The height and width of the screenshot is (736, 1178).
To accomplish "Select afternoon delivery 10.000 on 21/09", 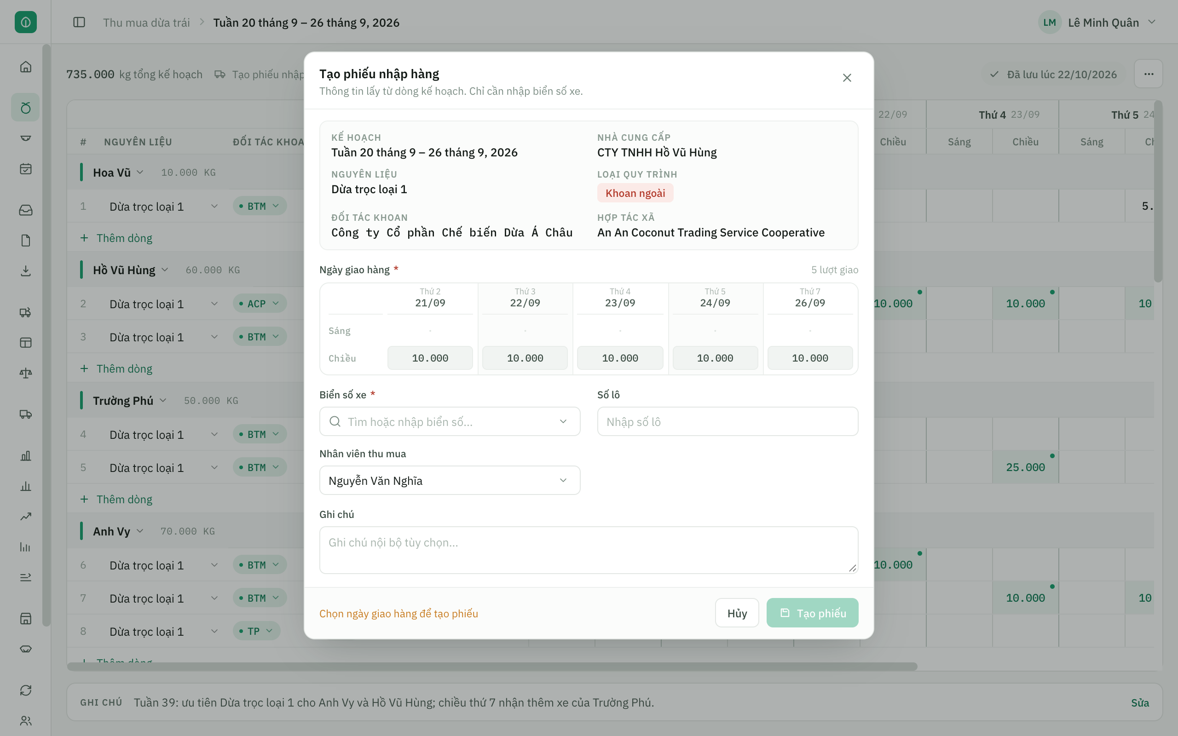I will point(430,358).
